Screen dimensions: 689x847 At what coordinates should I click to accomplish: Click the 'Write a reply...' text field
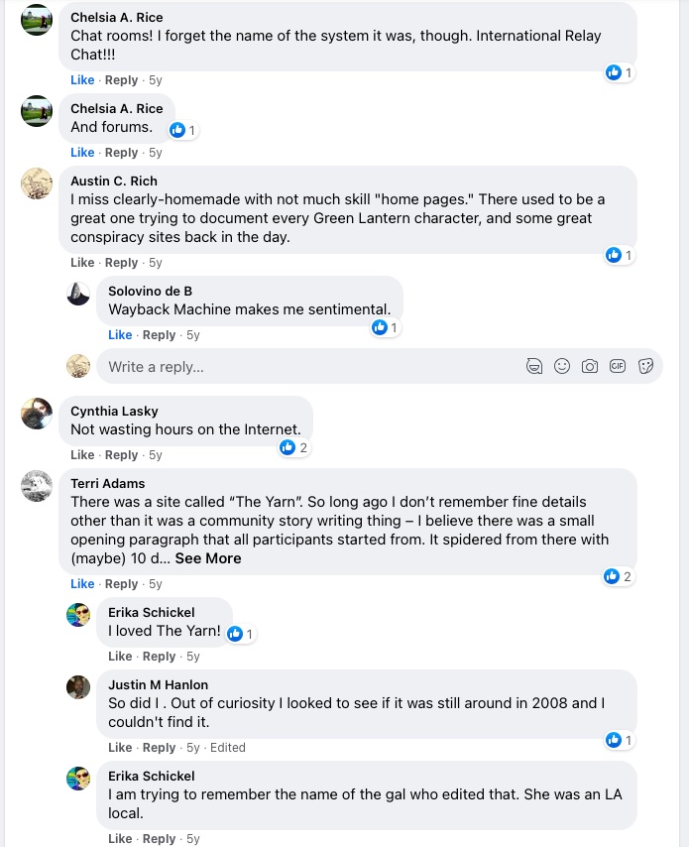pos(307,367)
